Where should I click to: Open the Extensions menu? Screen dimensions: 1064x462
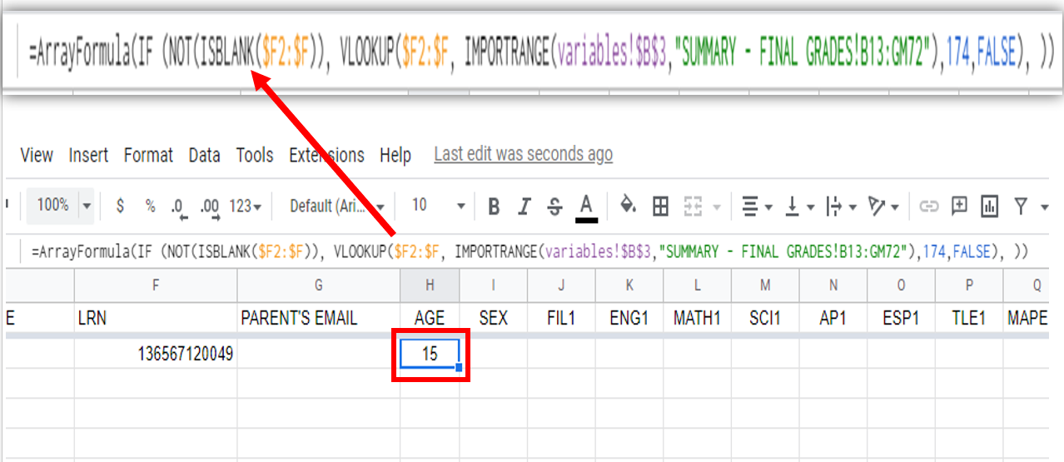click(x=326, y=155)
